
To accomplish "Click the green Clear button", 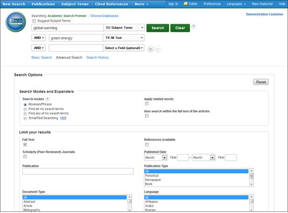I will click(180, 28).
